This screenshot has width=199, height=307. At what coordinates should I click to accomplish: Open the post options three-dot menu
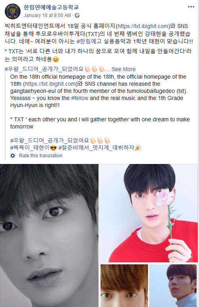(x=191, y=7)
